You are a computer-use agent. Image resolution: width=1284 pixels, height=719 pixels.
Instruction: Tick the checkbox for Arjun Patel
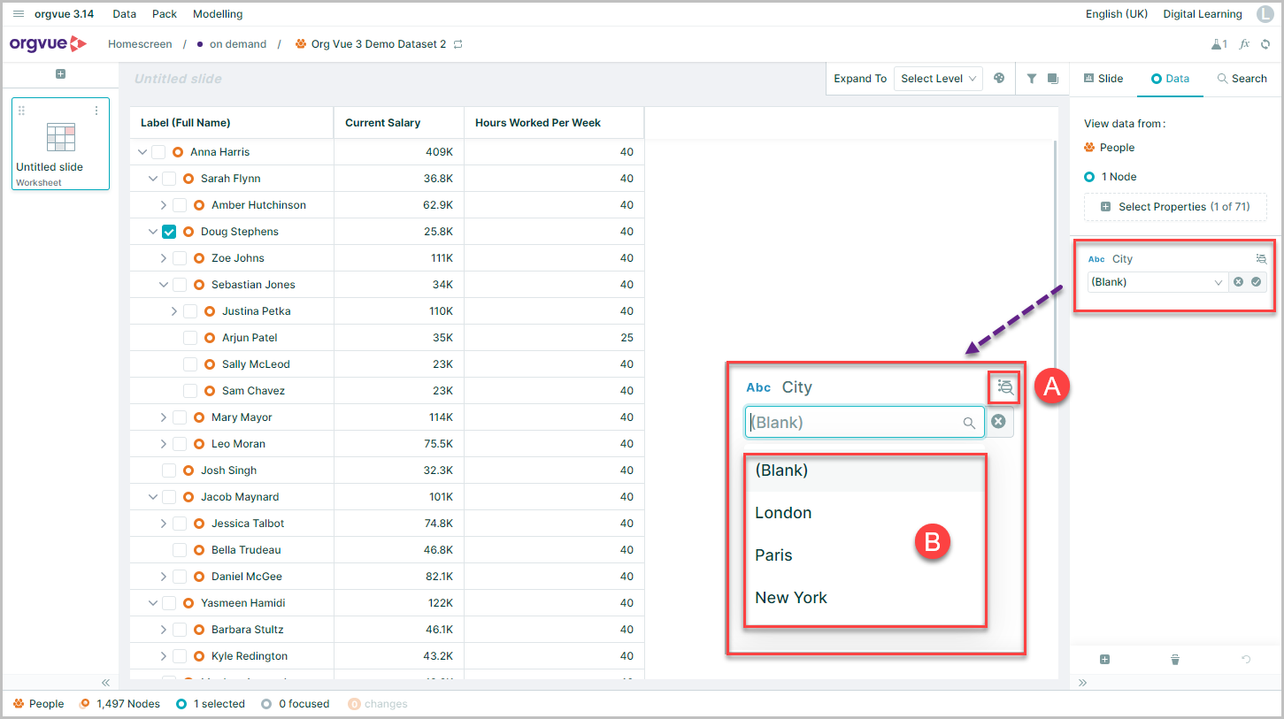pos(190,338)
